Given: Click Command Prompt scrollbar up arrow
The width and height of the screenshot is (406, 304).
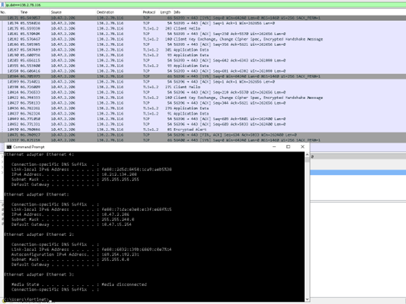Looking at the screenshot, I should [306, 154].
